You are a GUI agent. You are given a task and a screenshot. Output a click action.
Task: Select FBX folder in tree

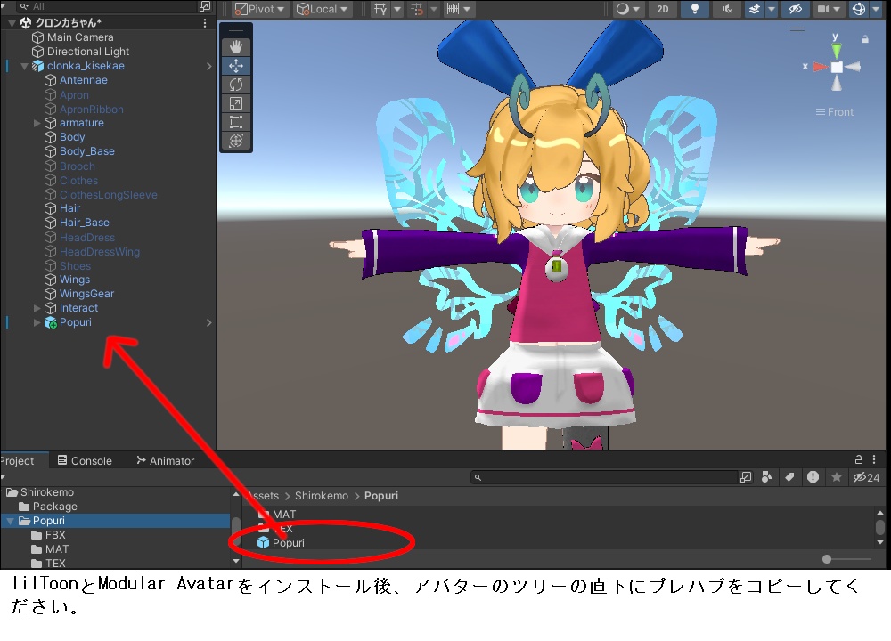[x=49, y=535]
